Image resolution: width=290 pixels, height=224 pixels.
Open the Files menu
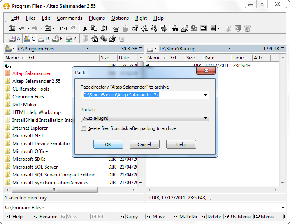point(30,18)
